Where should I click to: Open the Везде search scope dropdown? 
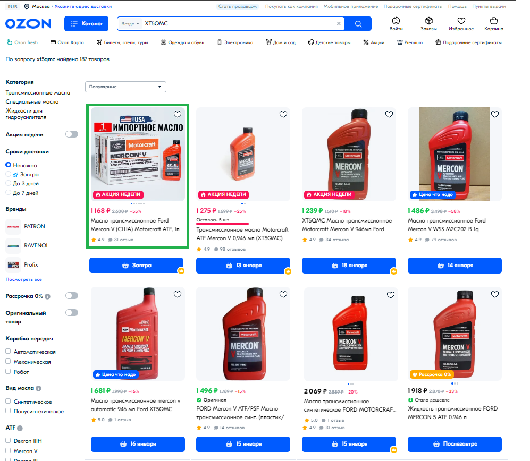coord(130,24)
